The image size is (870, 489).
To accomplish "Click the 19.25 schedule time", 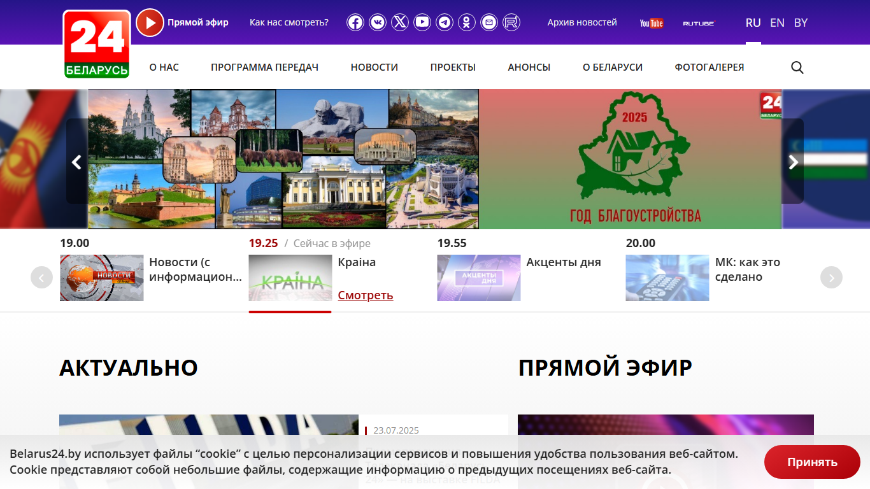I will (x=264, y=243).
